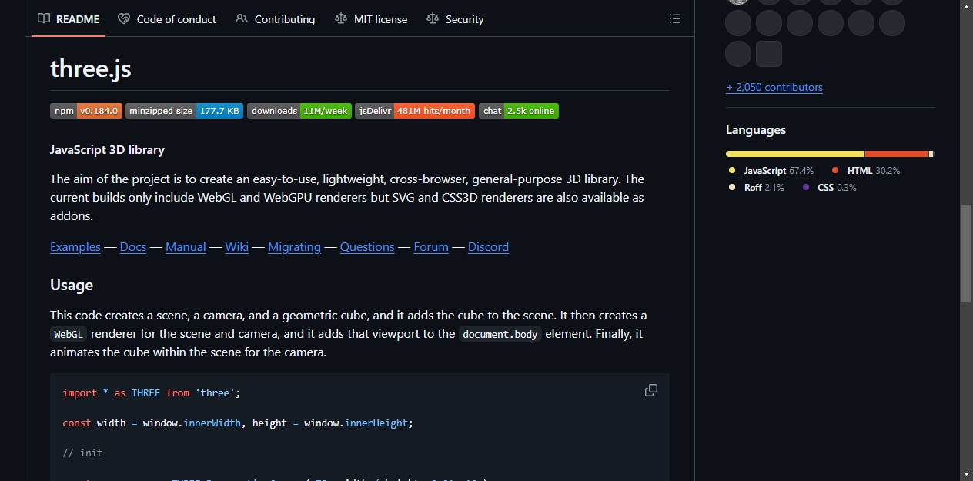Screen dimensions: 973x481
Task: Click the Security scale icon
Action: [433, 19]
